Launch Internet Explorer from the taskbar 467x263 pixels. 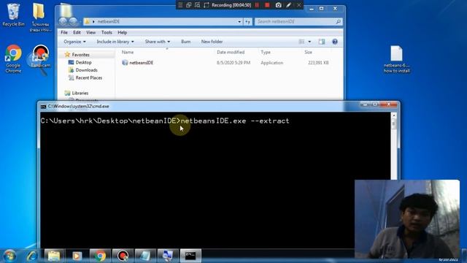(x=31, y=256)
